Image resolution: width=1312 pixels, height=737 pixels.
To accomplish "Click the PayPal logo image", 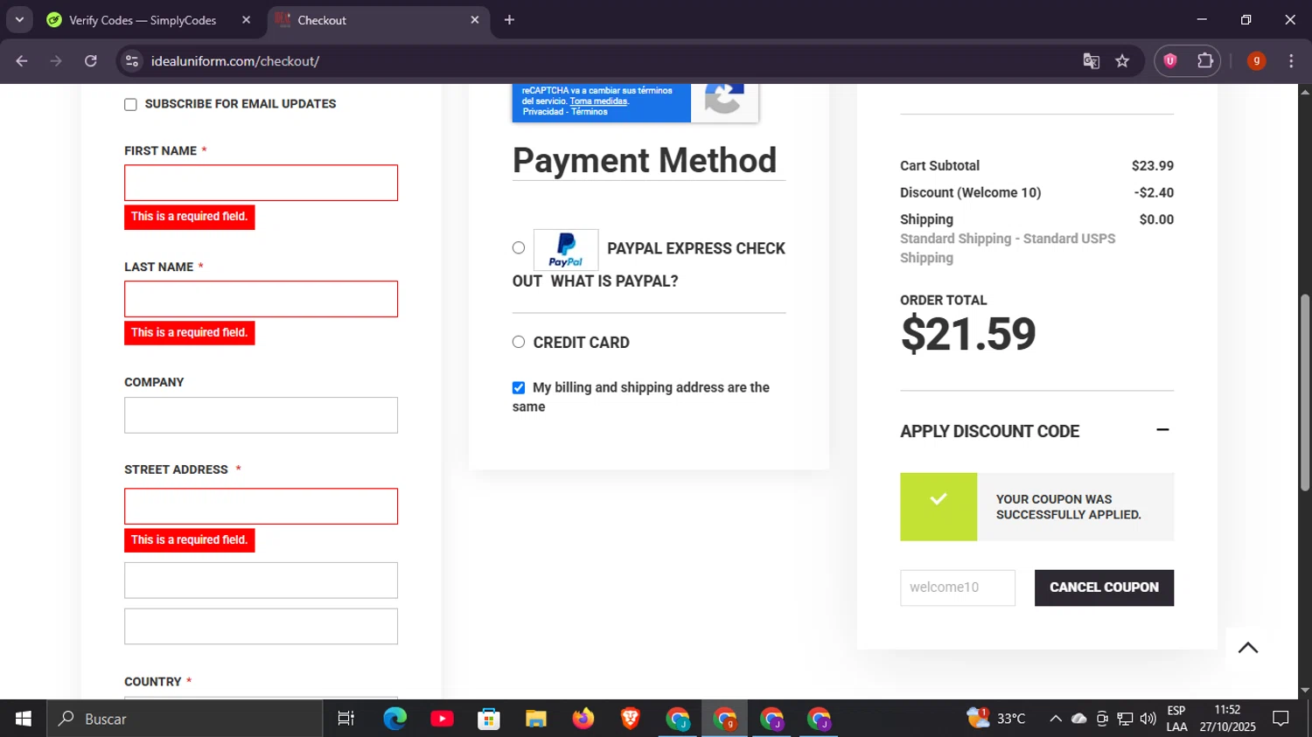I will [x=566, y=250].
